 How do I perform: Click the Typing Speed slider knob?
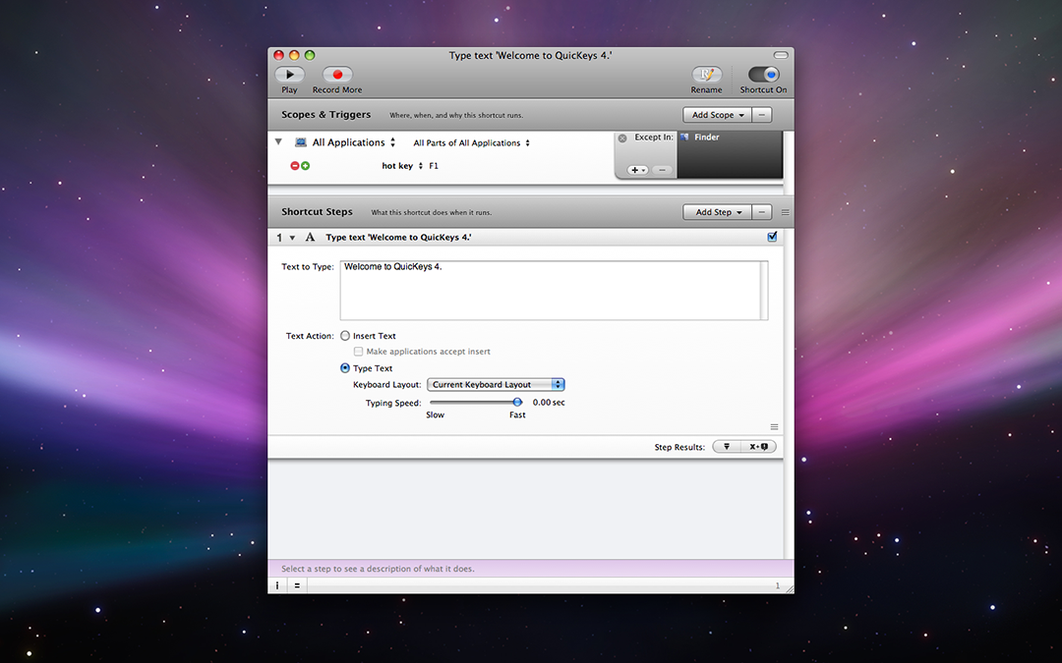coord(517,403)
